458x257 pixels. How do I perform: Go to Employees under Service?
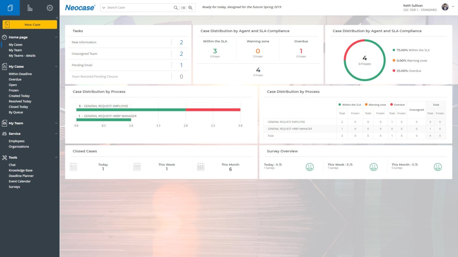click(17, 141)
